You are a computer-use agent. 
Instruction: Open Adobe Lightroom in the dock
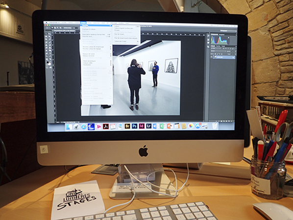click(x=148, y=126)
